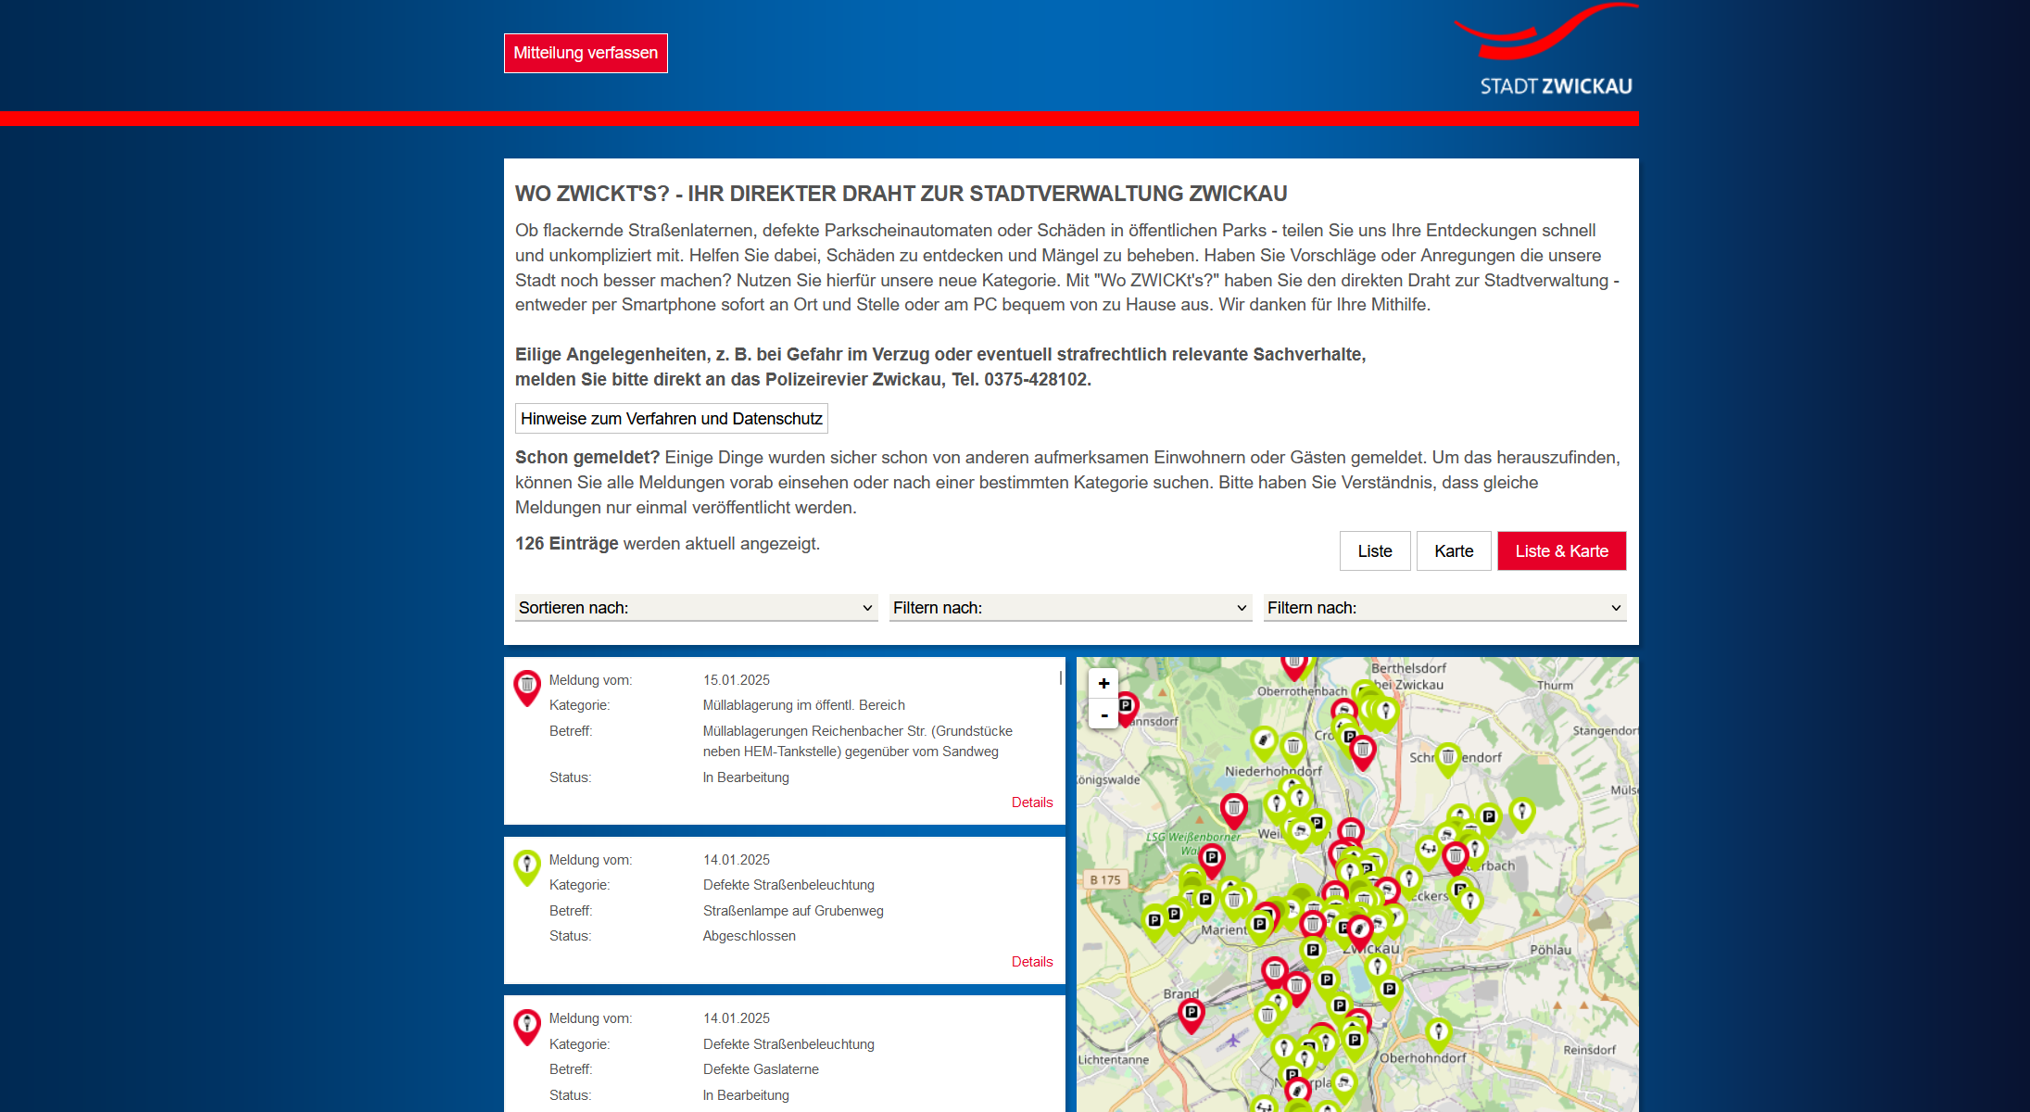Click red streetlamp pin of Gaslaterne report

pyautogui.click(x=527, y=1024)
